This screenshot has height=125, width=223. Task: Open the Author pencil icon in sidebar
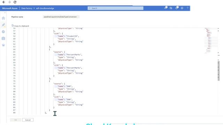[x=3, y=25]
